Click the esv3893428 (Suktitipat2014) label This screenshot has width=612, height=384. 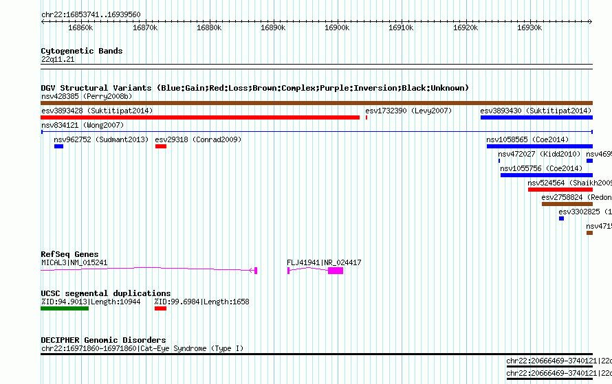[97, 111]
